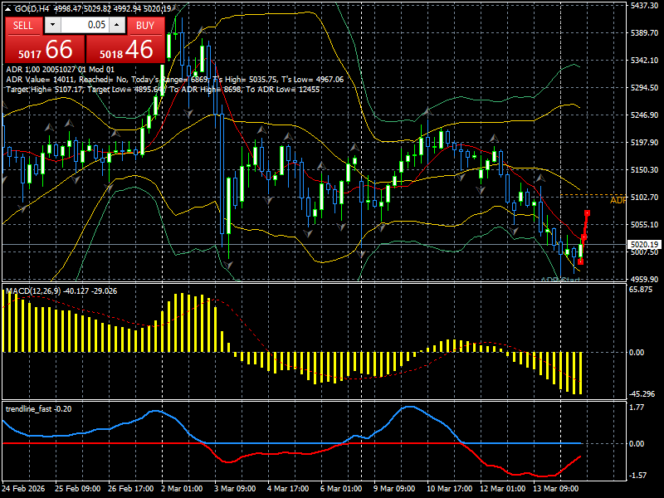Click the MACD scale value 65.875
664x498 pixels.
(x=641, y=289)
